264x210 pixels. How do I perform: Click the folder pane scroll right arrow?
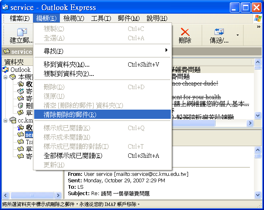tap(58, 196)
